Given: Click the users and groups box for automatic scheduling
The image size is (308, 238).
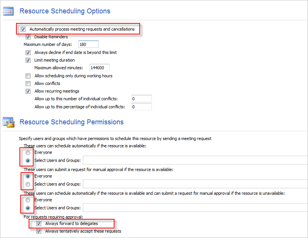Looking at the screenshot, I should pos(195,160).
